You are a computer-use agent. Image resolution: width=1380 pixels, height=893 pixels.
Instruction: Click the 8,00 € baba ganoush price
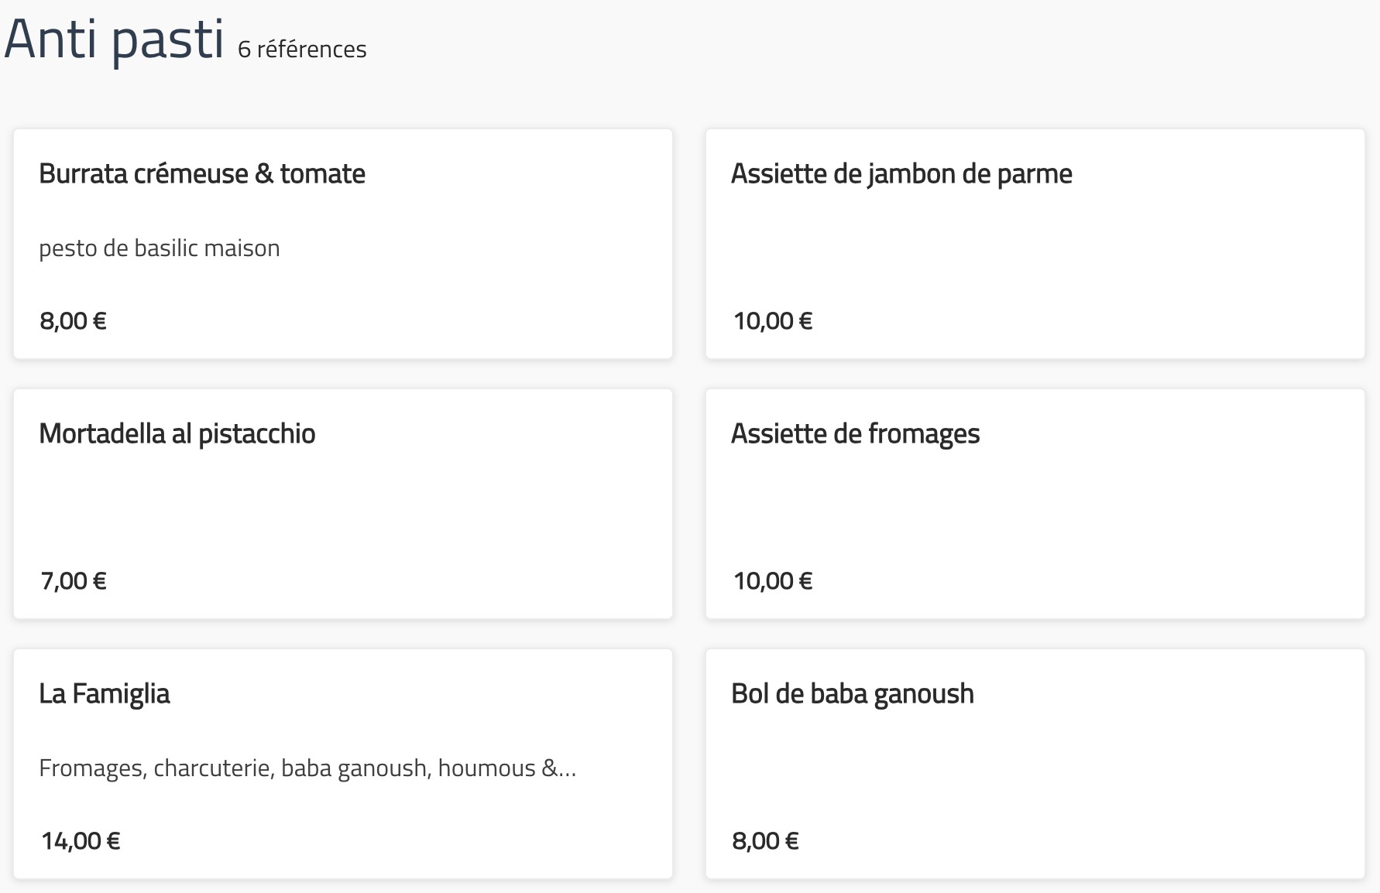(765, 841)
